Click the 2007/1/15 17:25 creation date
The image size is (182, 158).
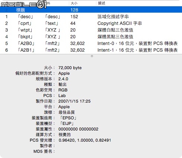(74, 101)
